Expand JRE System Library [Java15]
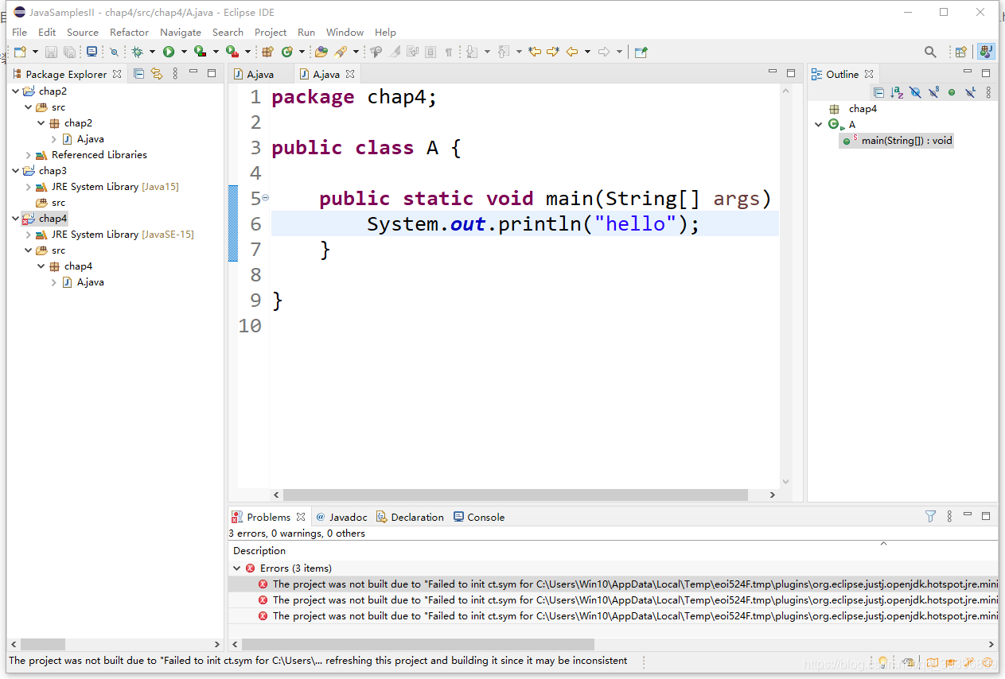 29,187
